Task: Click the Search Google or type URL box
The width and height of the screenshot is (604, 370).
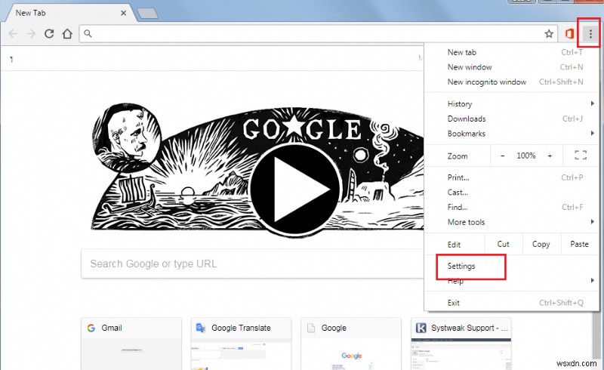Action: 252,264
